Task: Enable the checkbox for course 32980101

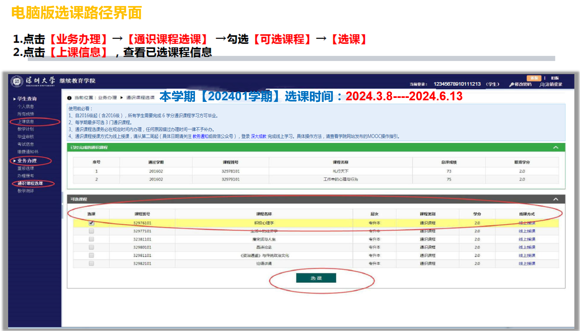Action: pos(91,247)
